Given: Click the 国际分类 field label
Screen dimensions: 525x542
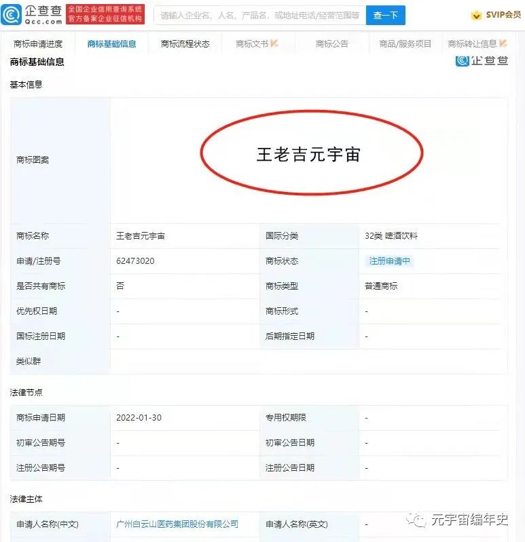Looking at the screenshot, I should 282,236.
